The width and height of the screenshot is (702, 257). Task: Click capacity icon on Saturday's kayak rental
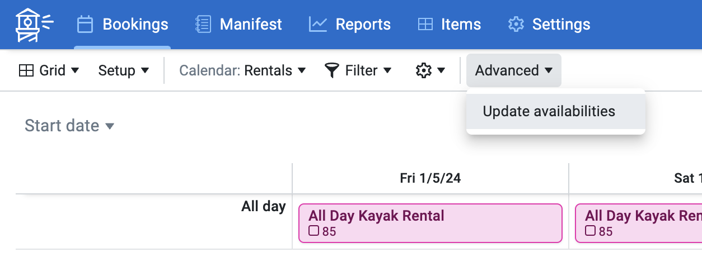point(591,231)
